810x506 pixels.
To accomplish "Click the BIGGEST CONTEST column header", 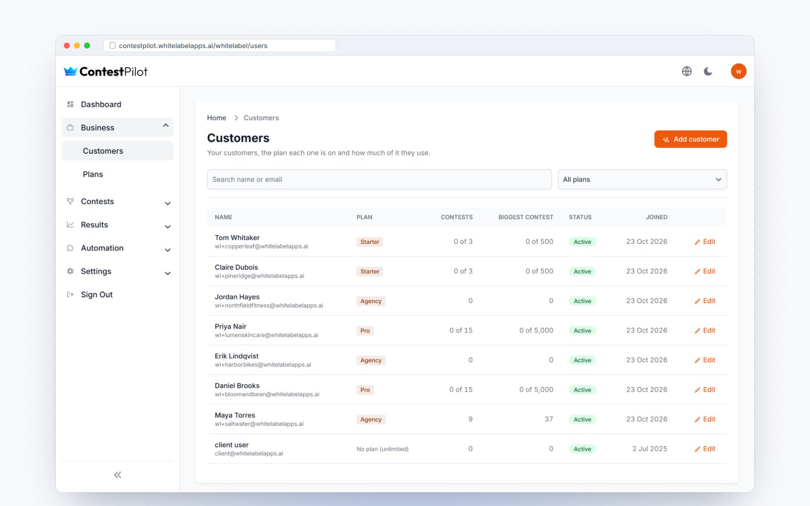I will click(x=525, y=217).
